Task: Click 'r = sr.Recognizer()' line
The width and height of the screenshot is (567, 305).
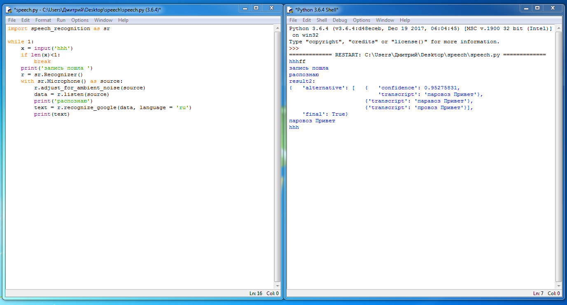Action: (52, 75)
